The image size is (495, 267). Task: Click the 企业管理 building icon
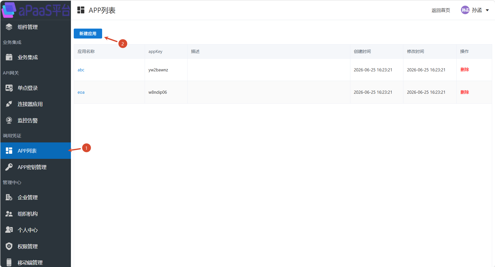pos(9,197)
